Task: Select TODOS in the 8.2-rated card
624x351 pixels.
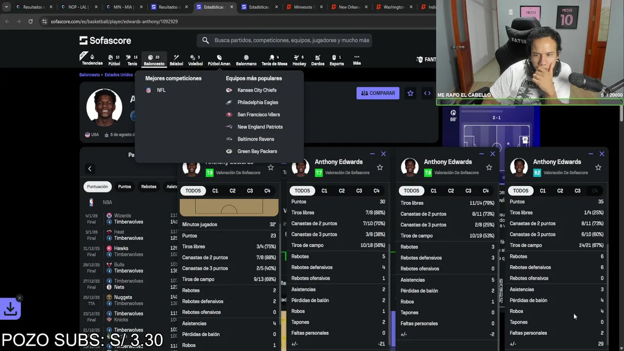Action: pyautogui.click(x=521, y=191)
